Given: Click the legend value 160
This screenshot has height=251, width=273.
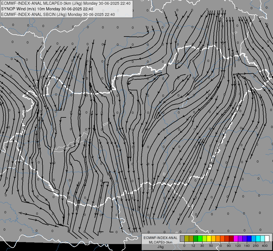Looking at the screenshot, I should [247, 246].
